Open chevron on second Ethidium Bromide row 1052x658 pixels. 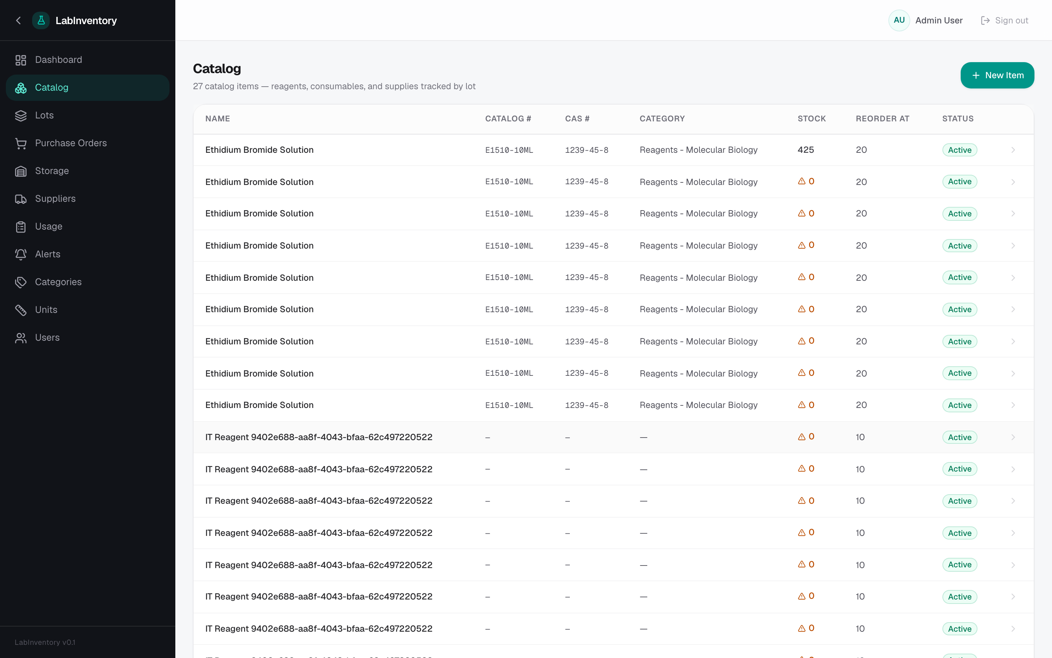1013,182
